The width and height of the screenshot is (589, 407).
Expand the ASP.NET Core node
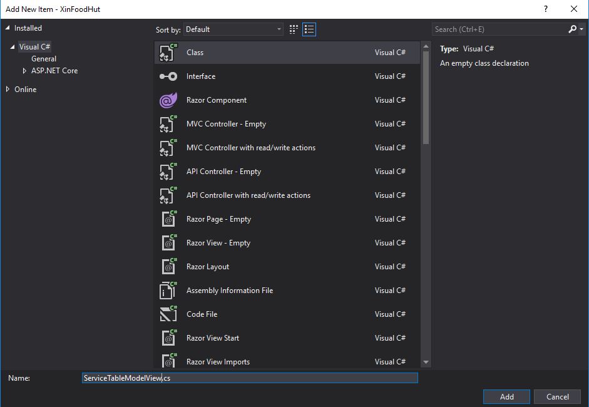click(24, 71)
